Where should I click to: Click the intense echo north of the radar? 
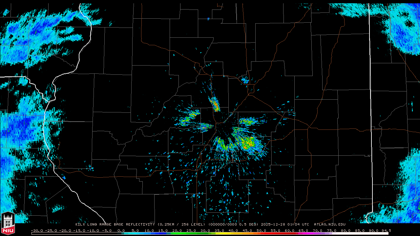point(215,105)
